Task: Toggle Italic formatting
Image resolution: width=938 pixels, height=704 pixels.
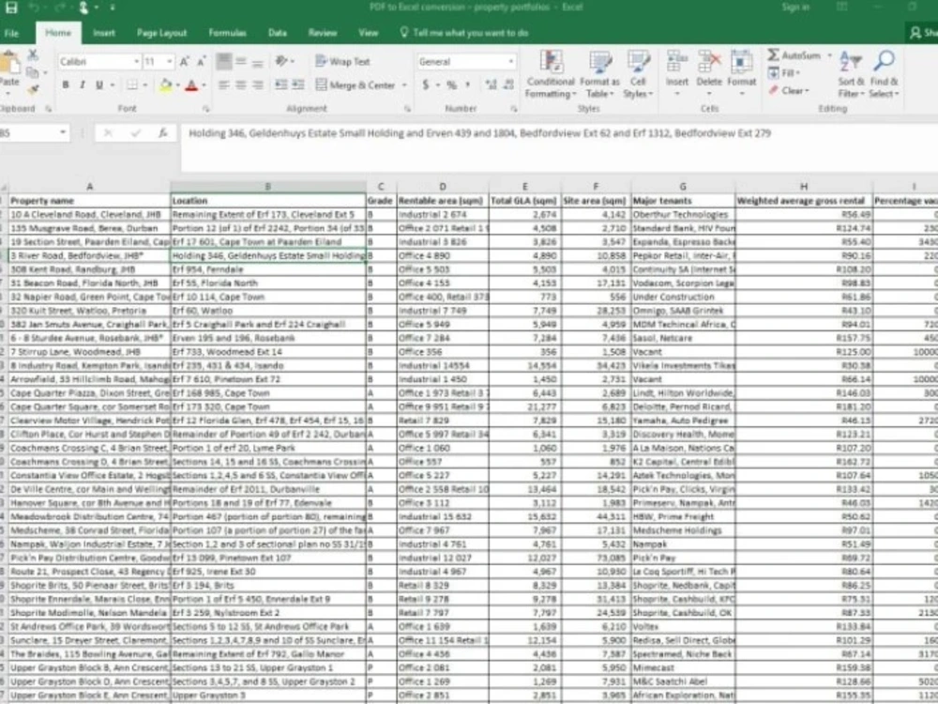Action: 83,85
